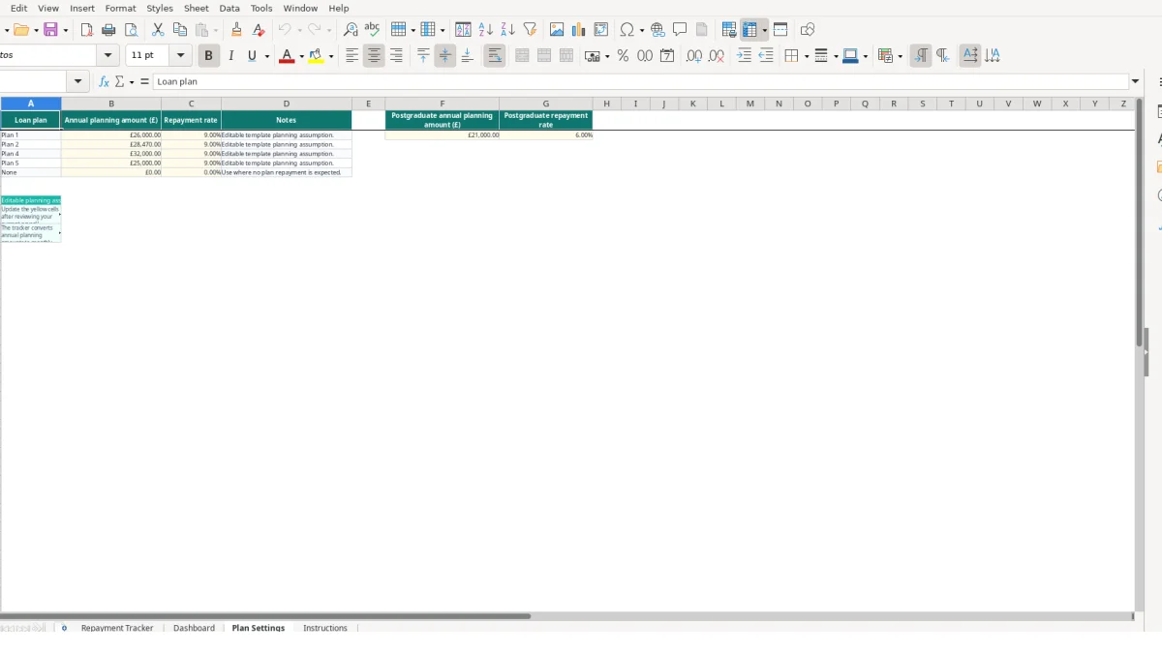Sort ascending A to Z

coord(485,30)
